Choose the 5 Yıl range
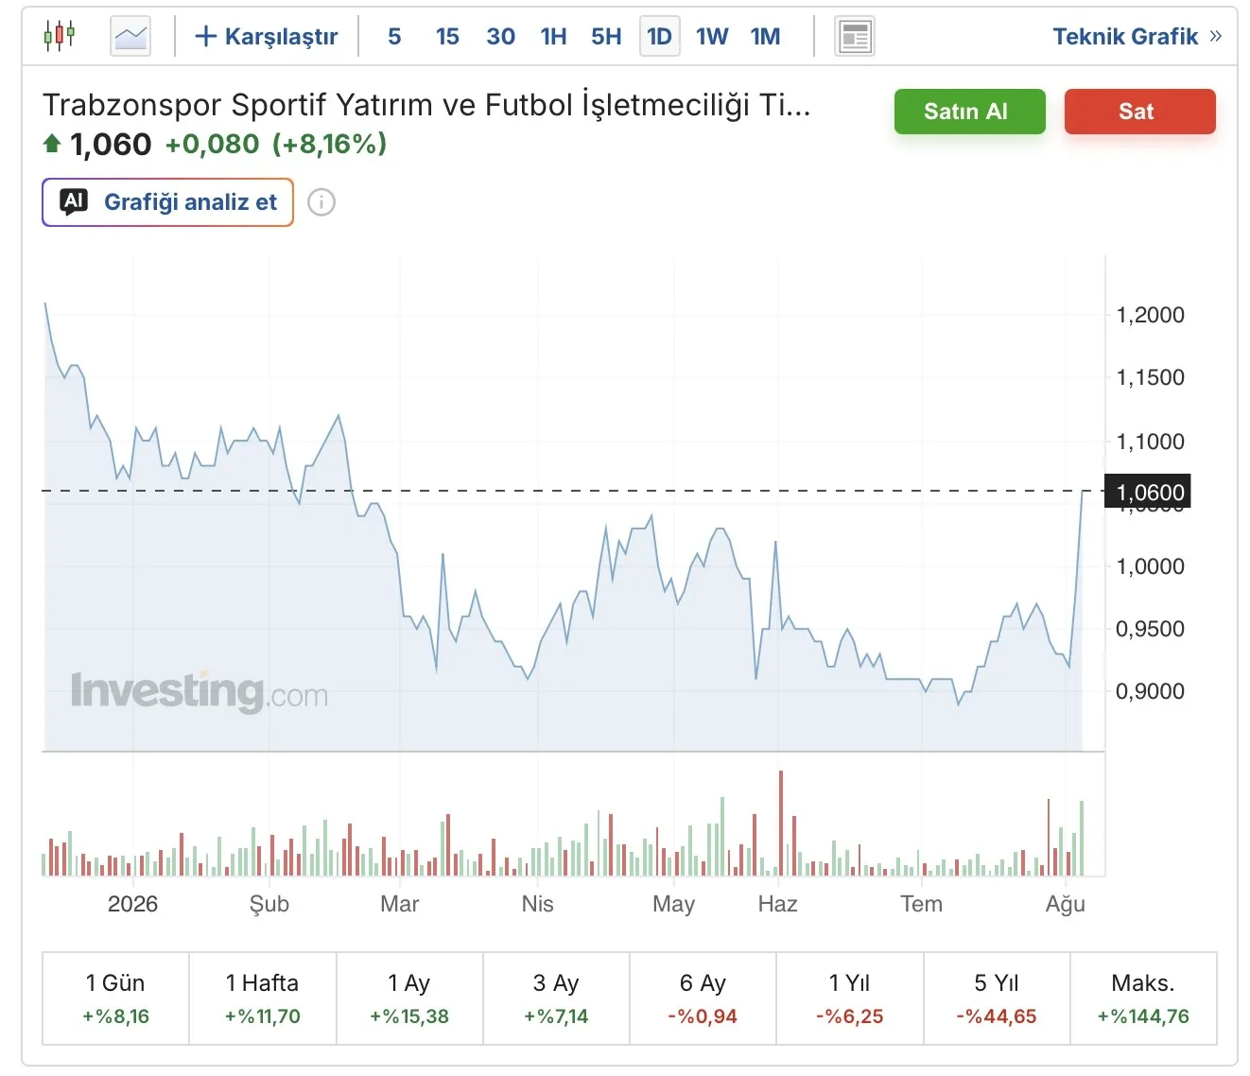 point(997,998)
